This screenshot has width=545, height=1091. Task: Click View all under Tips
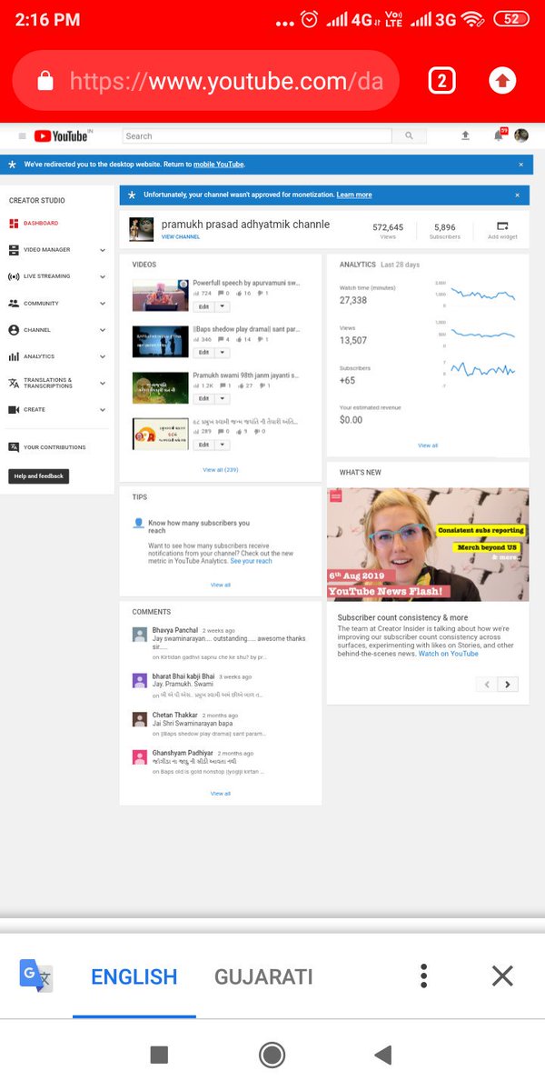pyautogui.click(x=221, y=585)
